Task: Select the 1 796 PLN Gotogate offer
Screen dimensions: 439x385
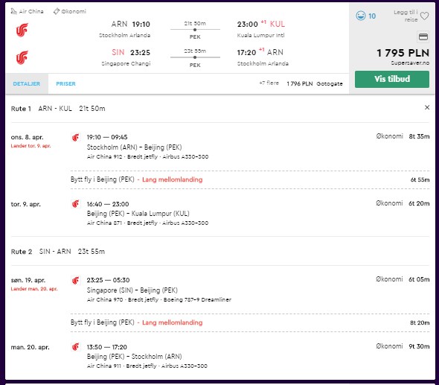Action: (315, 83)
